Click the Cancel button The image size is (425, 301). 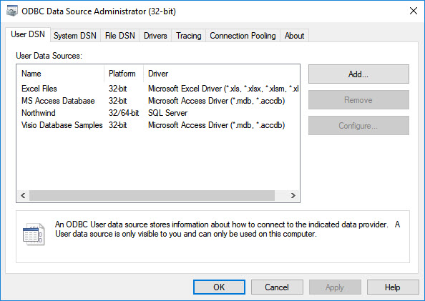click(277, 287)
